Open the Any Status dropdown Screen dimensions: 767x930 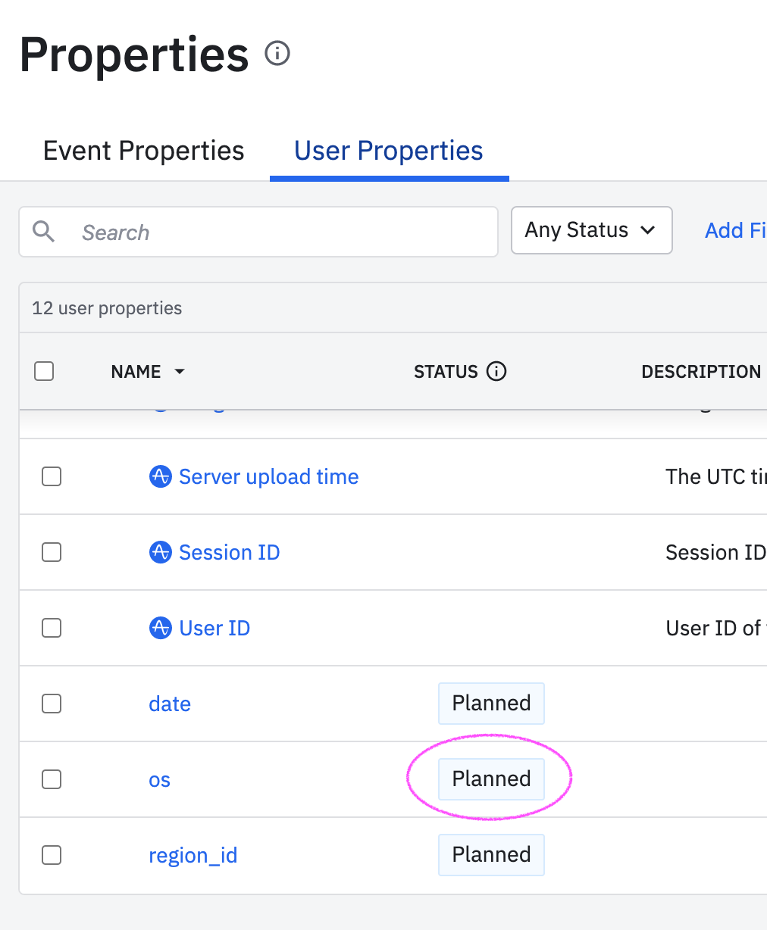tap(591, 230)
